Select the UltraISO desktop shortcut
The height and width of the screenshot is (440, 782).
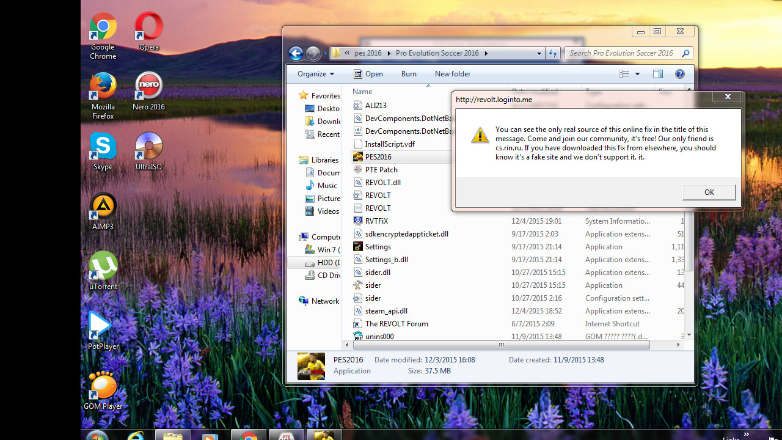[x=148, y=152]
